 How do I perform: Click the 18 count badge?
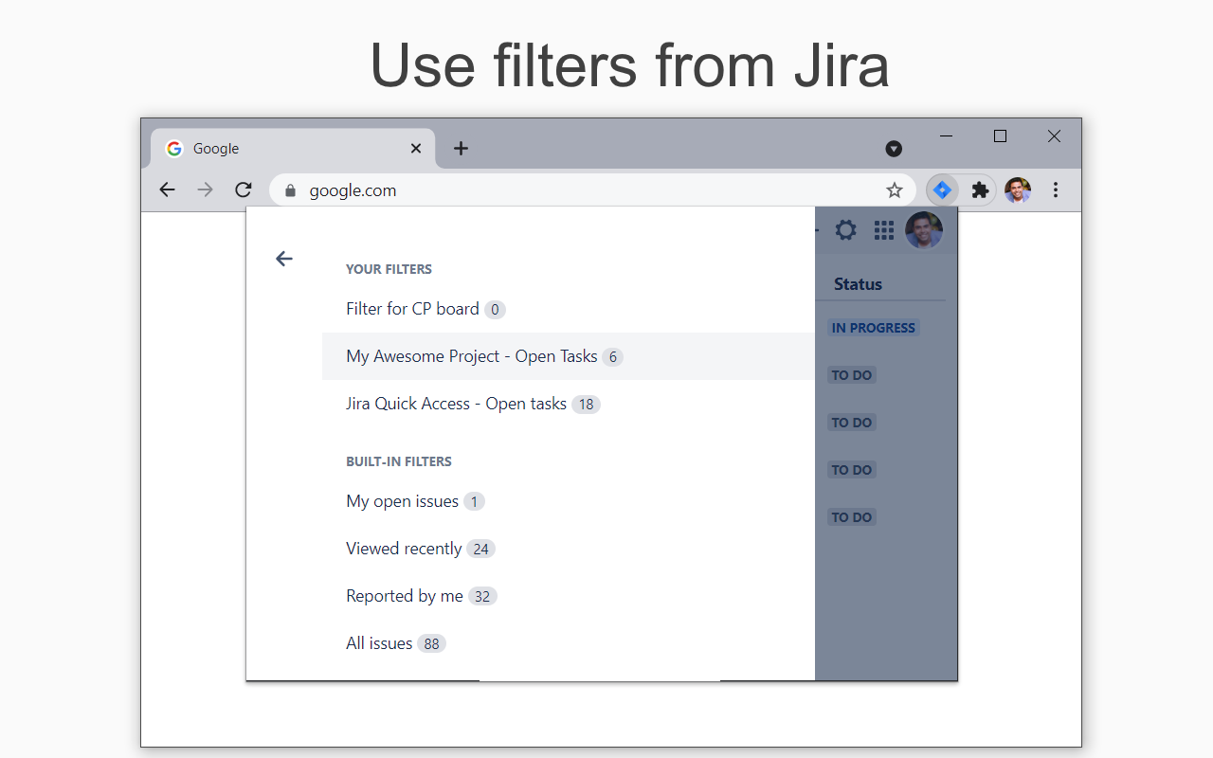coord(586,405)
